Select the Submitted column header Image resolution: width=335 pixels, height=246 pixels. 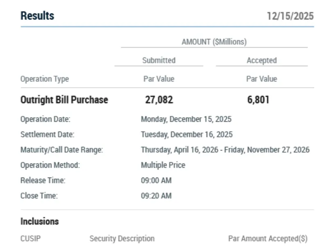(x=159, y=60)
